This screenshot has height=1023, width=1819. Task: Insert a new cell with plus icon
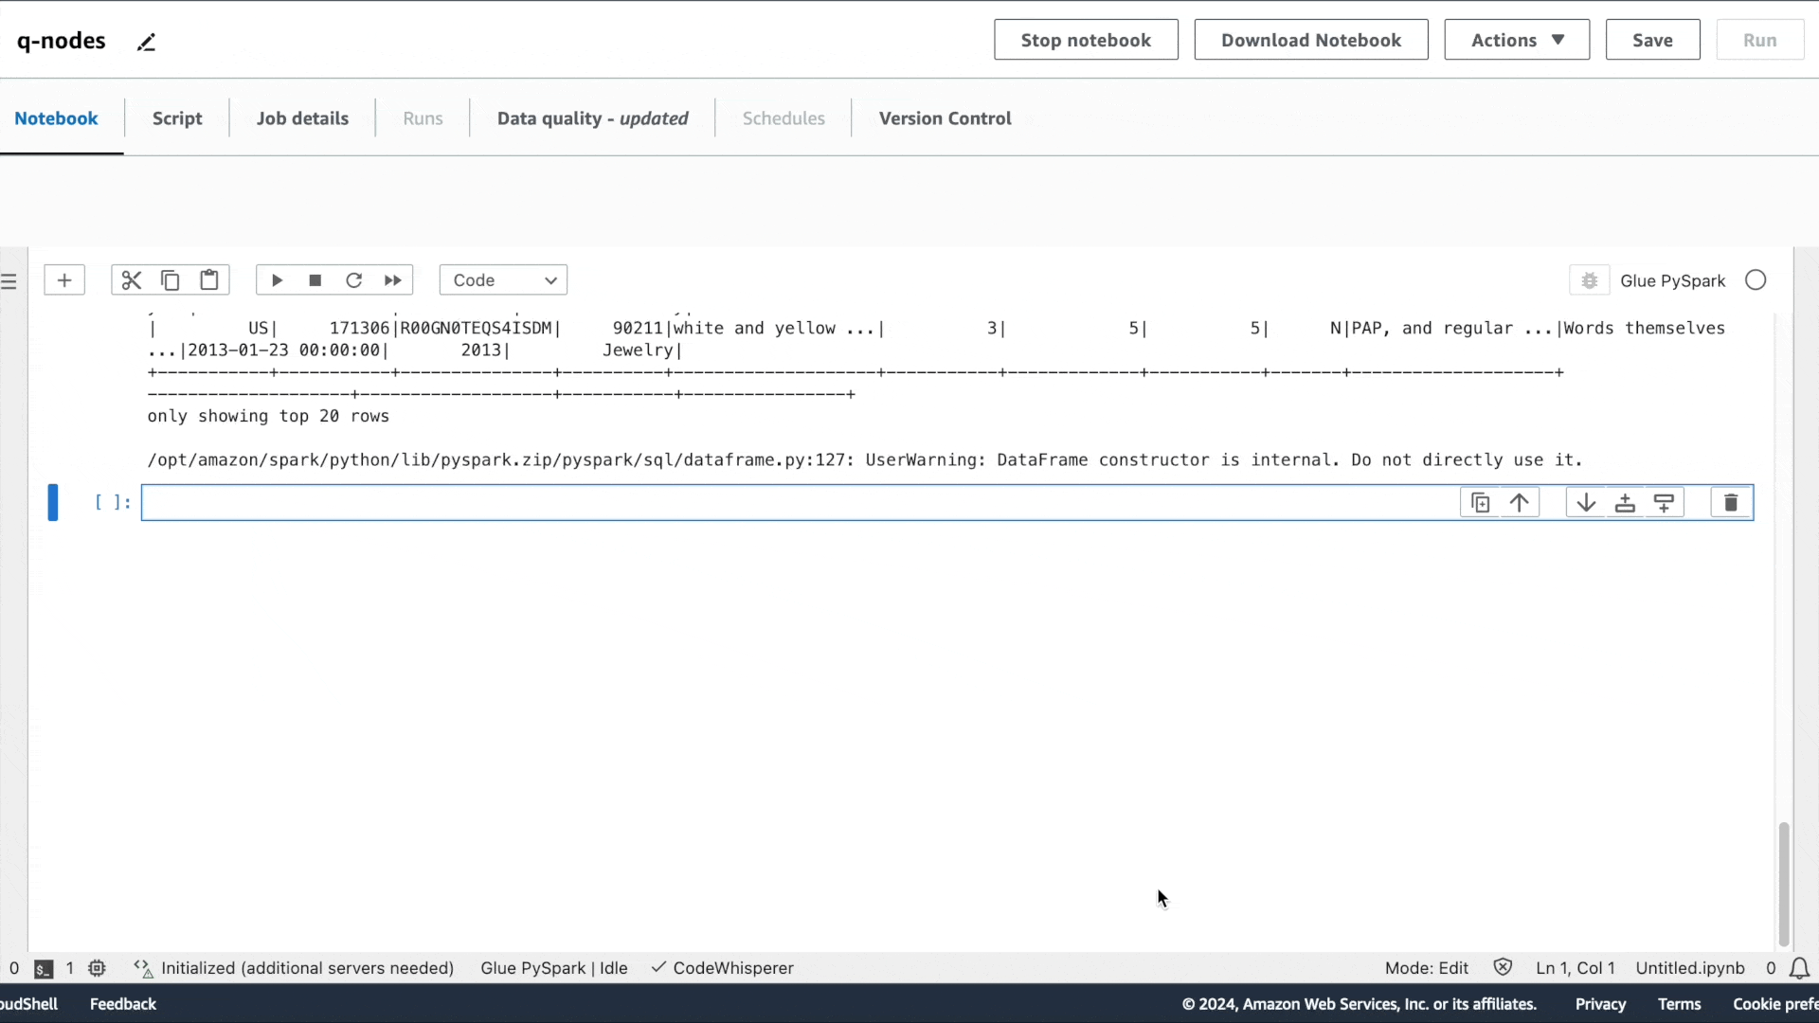pyautogui.click(x=64, y=280)
